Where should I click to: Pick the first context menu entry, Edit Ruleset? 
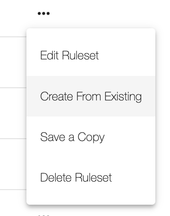pyautogui.click(x=91, y=56)
